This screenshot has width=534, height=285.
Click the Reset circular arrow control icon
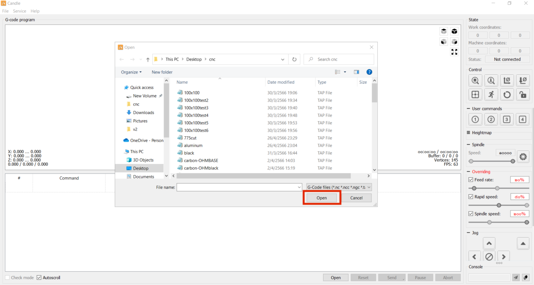click(x=507, y=94)
